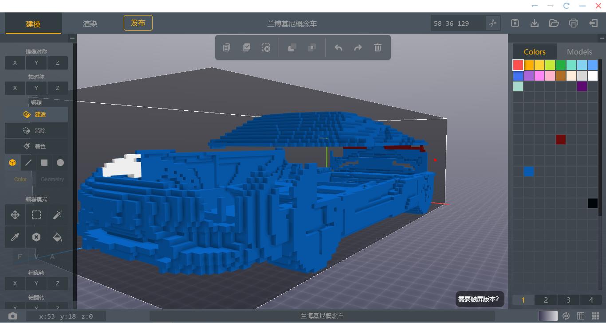606x323 pixels.
Task: Activate the magic wand tool
Action: click(58, 215)
